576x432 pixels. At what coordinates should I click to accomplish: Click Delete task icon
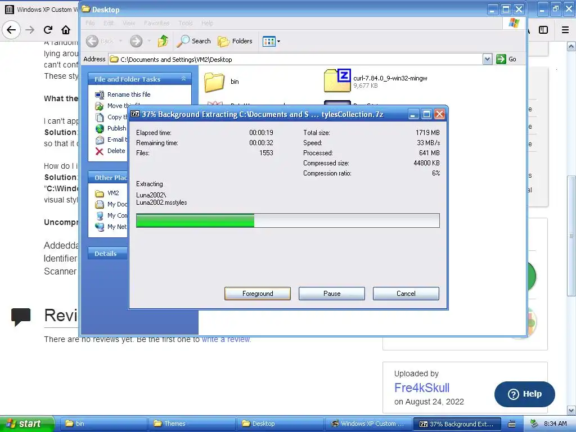pyautogui.click(x=99, y=151)
